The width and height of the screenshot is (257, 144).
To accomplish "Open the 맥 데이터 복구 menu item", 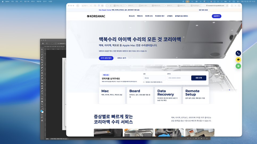I will [160, 16].
